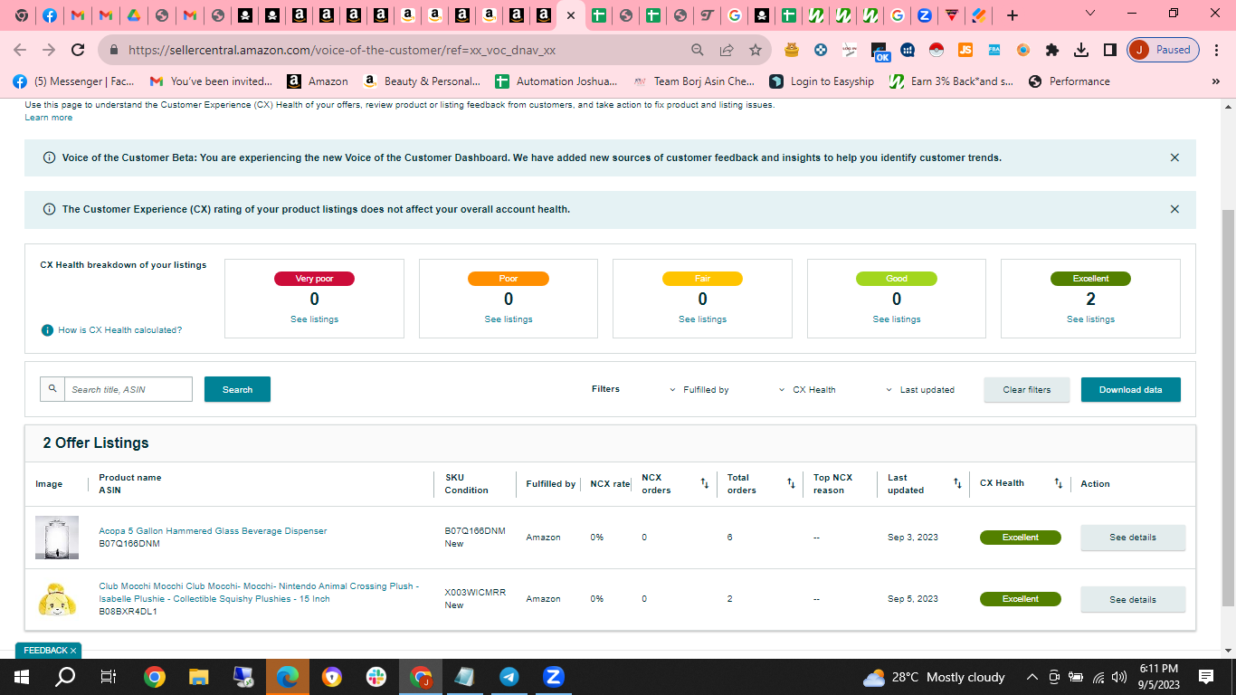Open the Learn more link
This screenshot has width=1236, height=695.
click(49, 118)
